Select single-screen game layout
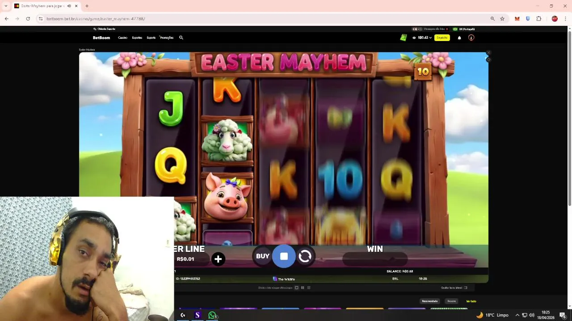Screen dimensions: 572x321 click(296, 288)
